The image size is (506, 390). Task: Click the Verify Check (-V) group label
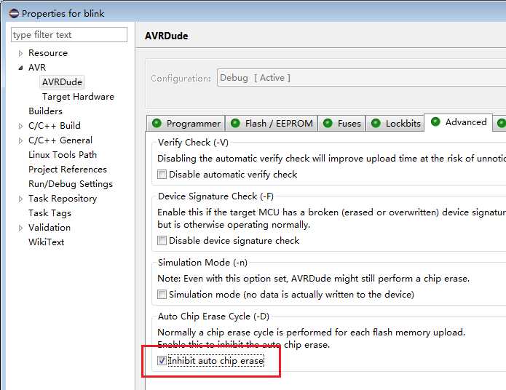click(194, 143)
